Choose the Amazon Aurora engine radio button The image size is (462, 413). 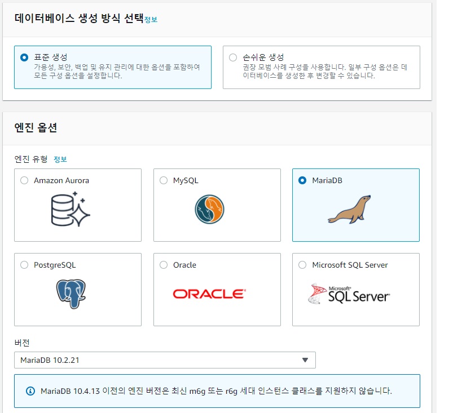pos(24,180)
